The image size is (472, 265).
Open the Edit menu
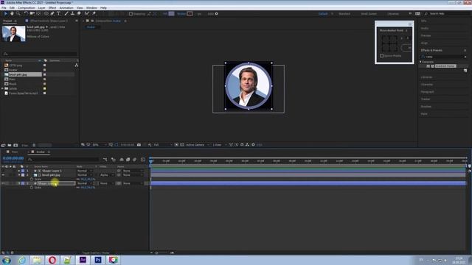click(x=12, y=8)
